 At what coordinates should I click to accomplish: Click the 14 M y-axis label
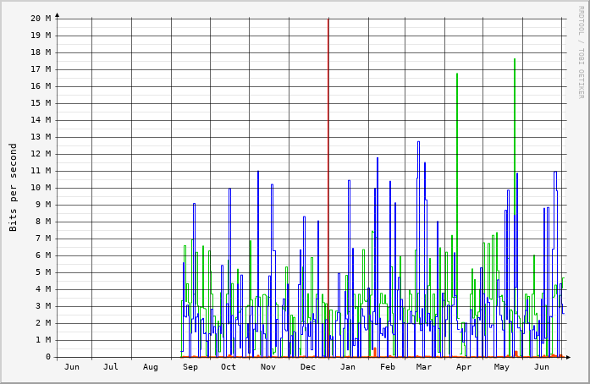[41, 119]
